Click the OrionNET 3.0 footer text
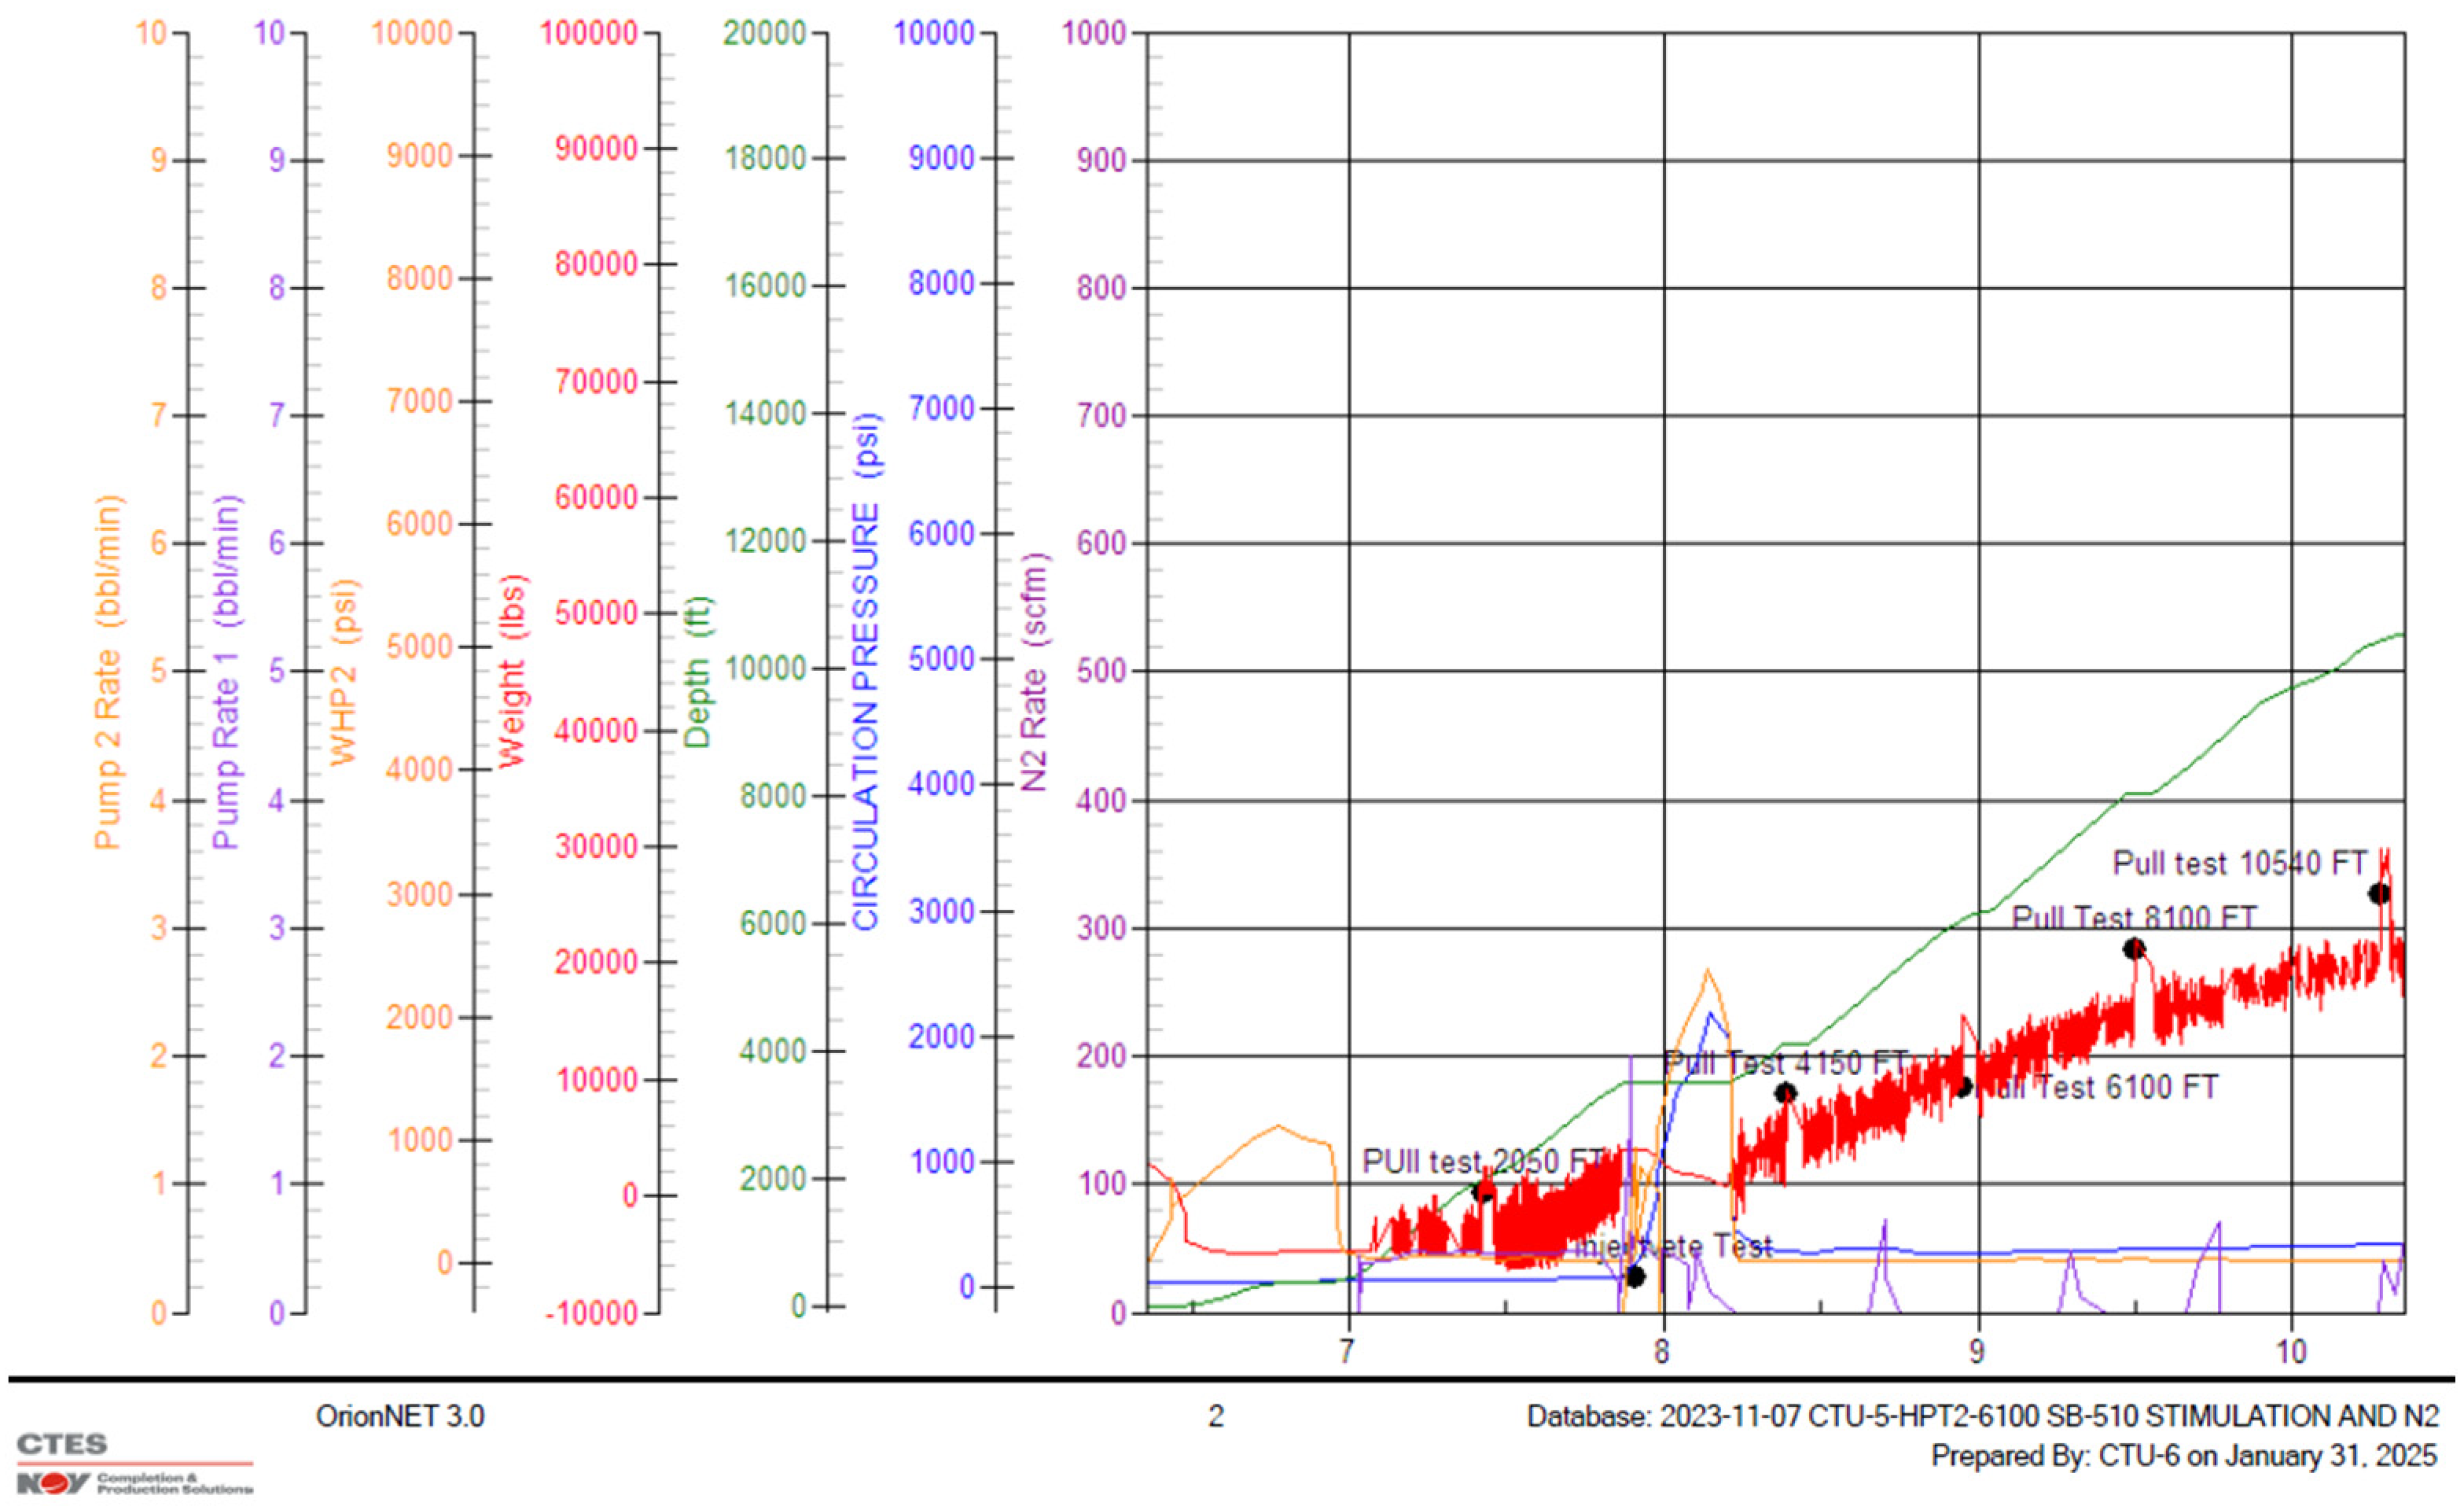The width and height of the screenshot is (2464, 1510). pyautogui.click(x=400, y=1416)
